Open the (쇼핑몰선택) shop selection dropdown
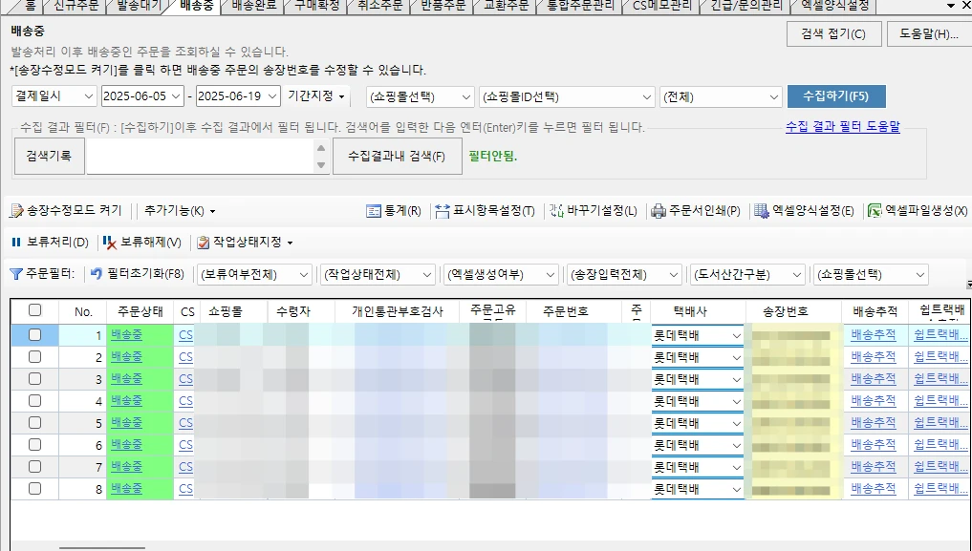972x551 pixels. [419, 96]
